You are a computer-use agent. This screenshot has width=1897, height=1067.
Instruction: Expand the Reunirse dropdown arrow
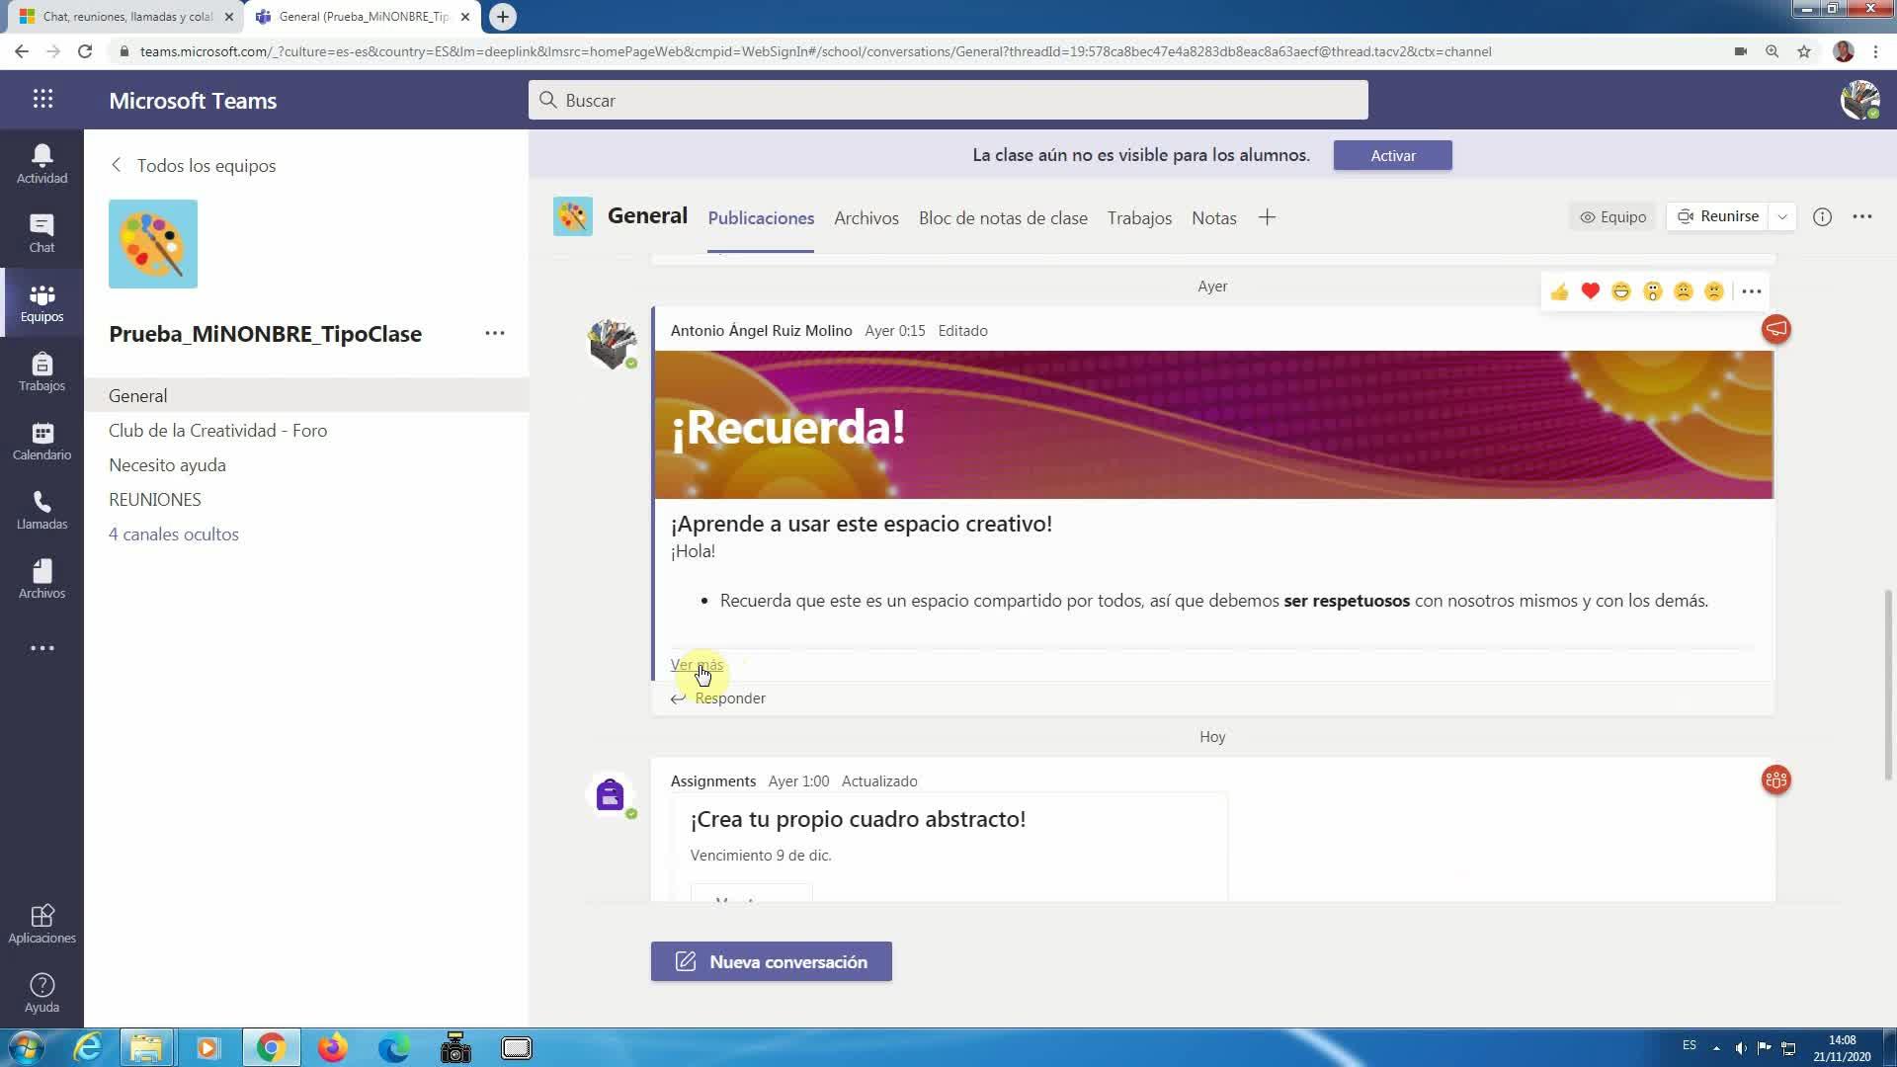tap(1782, 217)
